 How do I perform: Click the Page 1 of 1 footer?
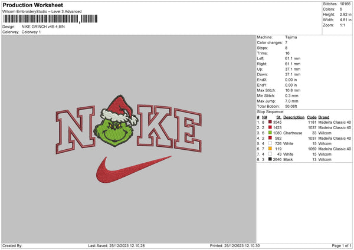coord(342,245)
